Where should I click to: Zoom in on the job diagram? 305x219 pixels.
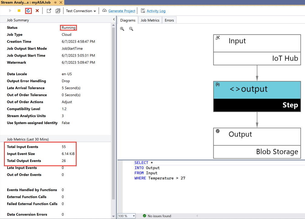[122, 29]
